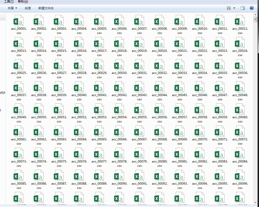Click the acc_00043.csv file name
The image size is (259, 207).
pyautogui.click(x=140, y=97)
